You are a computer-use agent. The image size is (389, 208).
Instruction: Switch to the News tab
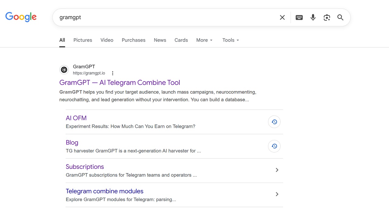click(x=160, y=40)
